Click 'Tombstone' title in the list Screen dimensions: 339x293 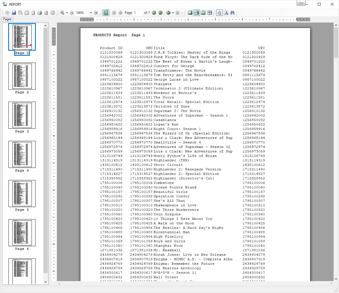pyautogui.click(x=164, y=183)
